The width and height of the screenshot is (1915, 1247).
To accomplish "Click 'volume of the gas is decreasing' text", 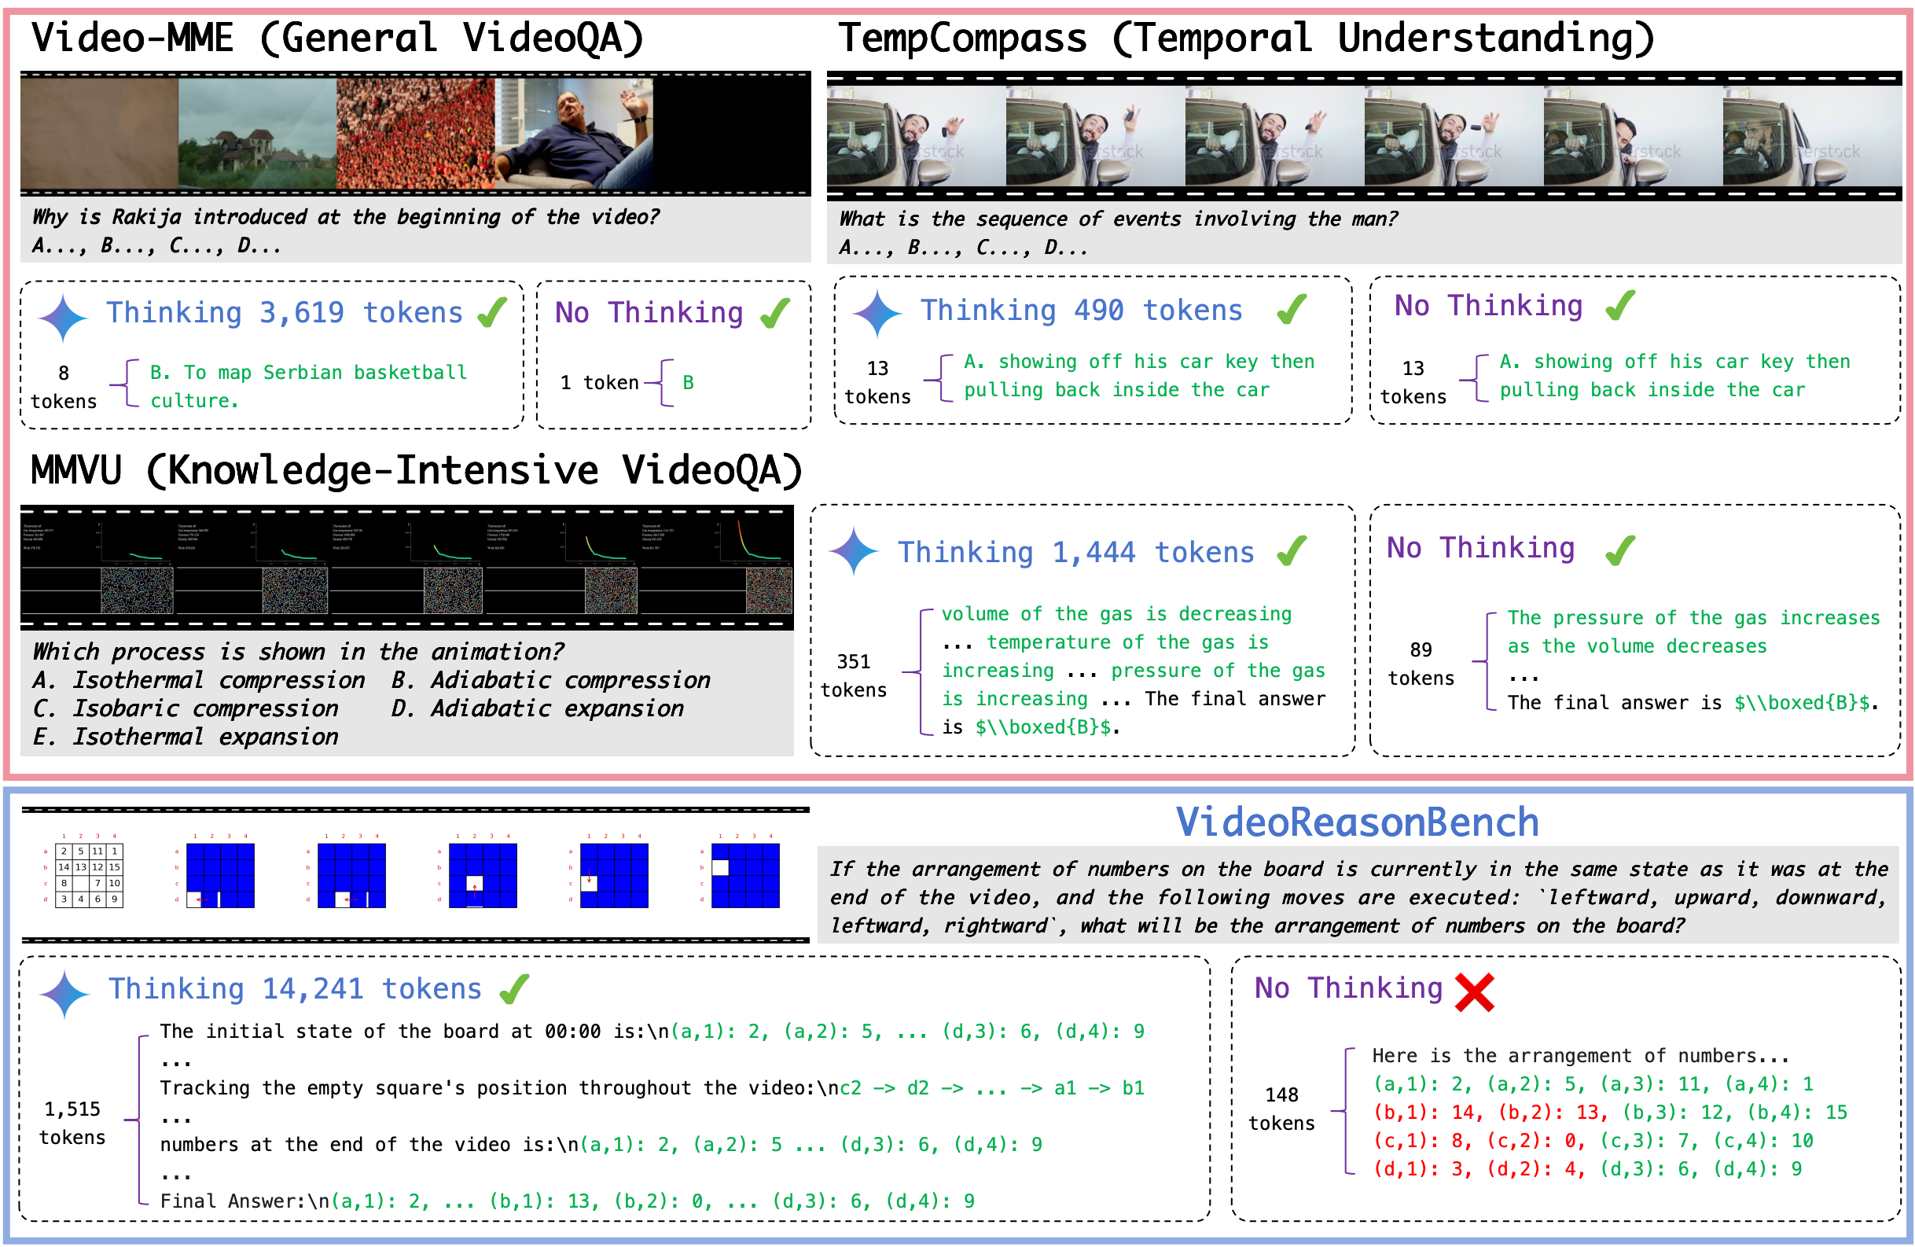I will click(x=1117, y=614).
